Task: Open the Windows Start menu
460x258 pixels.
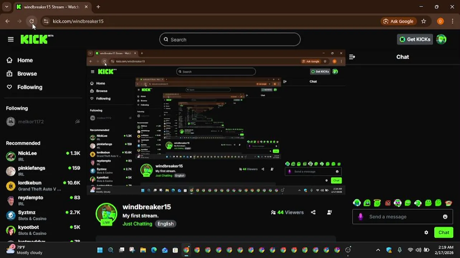Action: pyautogui.click(x=100, y=250)
